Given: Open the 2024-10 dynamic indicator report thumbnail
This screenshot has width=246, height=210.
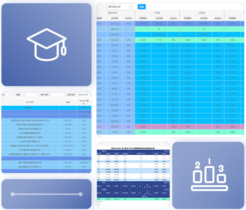Looking at the screenshot, I should pos(132,175).
